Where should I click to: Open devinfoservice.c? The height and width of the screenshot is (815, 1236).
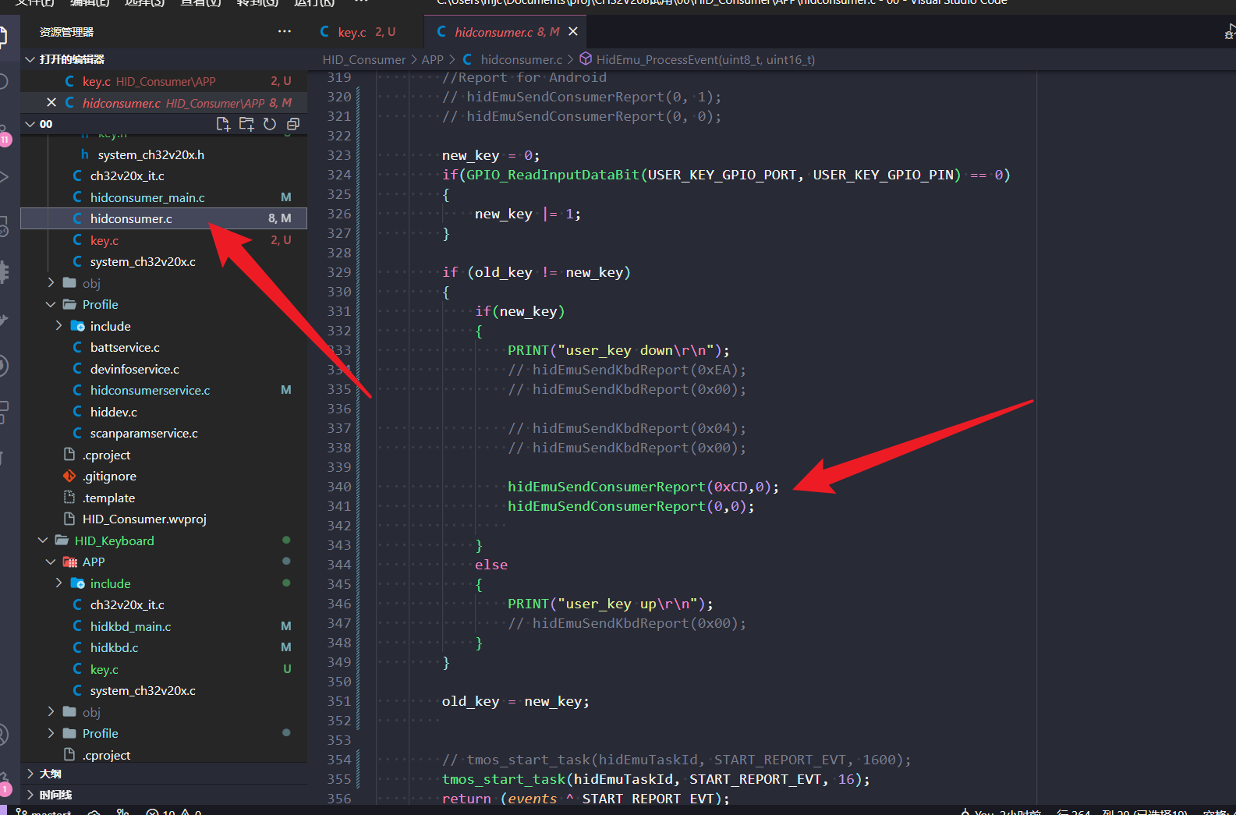164,369
